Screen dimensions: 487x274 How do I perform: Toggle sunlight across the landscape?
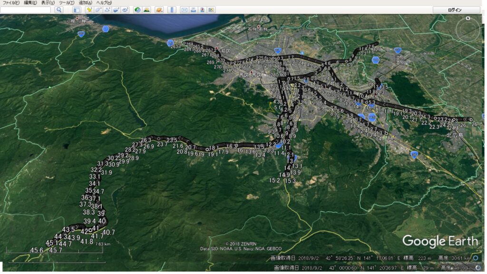coord(146,10)
